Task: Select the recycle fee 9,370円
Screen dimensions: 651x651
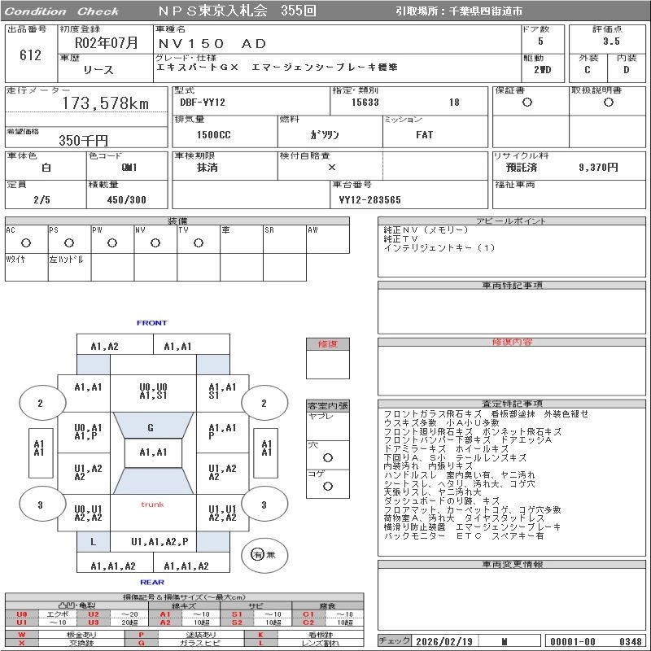Action: tap(598, 168)
